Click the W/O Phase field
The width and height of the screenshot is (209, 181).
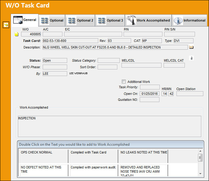pos(55,67)
